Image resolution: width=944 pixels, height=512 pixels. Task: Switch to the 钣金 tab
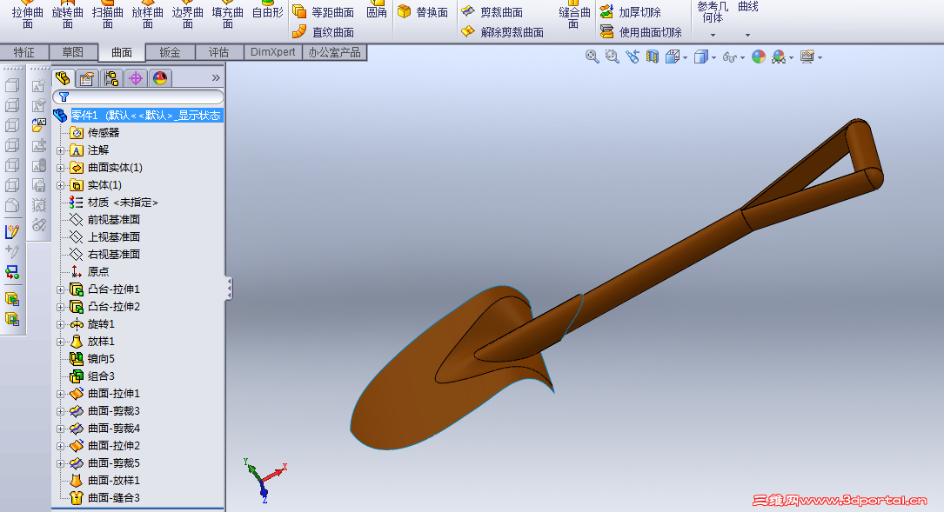pos(171,52)
